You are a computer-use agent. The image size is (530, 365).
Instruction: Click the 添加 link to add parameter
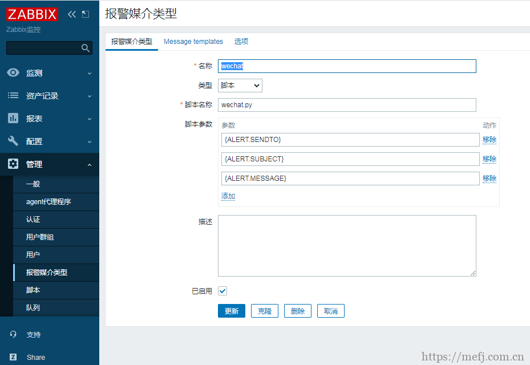228,196
